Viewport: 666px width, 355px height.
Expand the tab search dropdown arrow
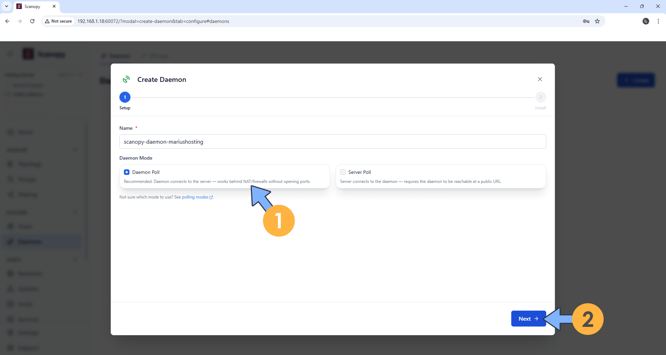pyautogui.click(x=6, y=6)
